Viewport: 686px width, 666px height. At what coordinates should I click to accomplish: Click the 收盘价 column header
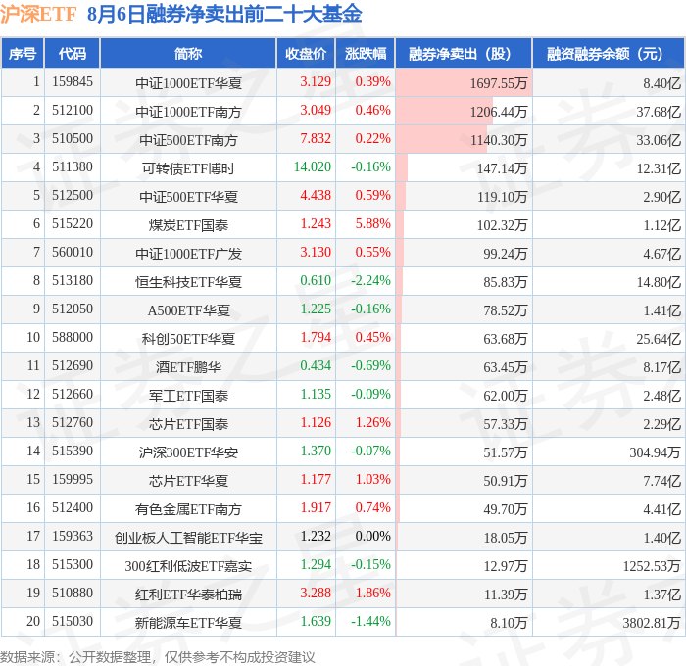pos(306,53)
